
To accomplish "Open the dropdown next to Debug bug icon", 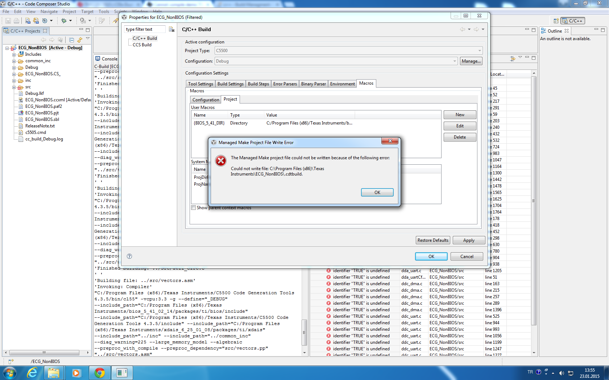I will pos(70,21).
